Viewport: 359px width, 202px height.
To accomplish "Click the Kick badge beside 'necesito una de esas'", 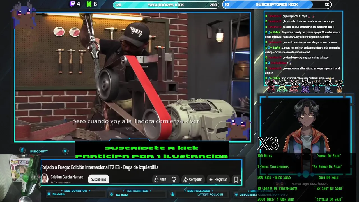I will (x=266, y=42).
